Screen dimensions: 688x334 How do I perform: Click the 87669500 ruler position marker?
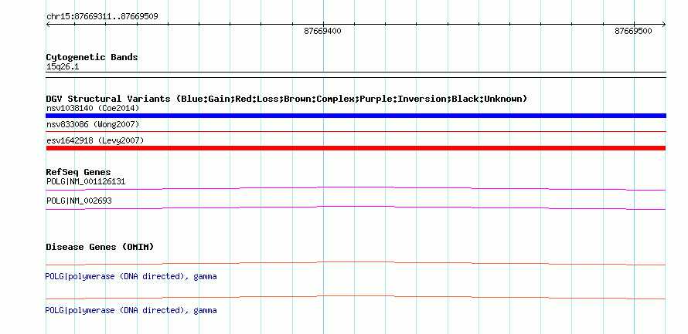pyautogui.click(x=633, y=31)
